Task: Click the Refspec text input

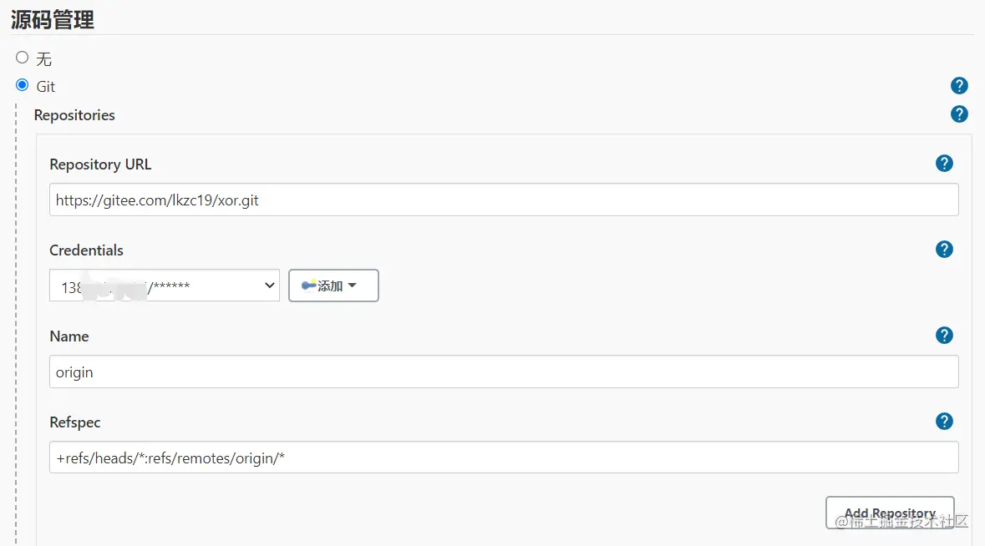Action: pos(503,458)
